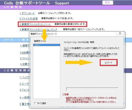Select 3 事業所ファイルのコンバート link
This screenshot has width=132, height=110.
click(x=35, y=24)
